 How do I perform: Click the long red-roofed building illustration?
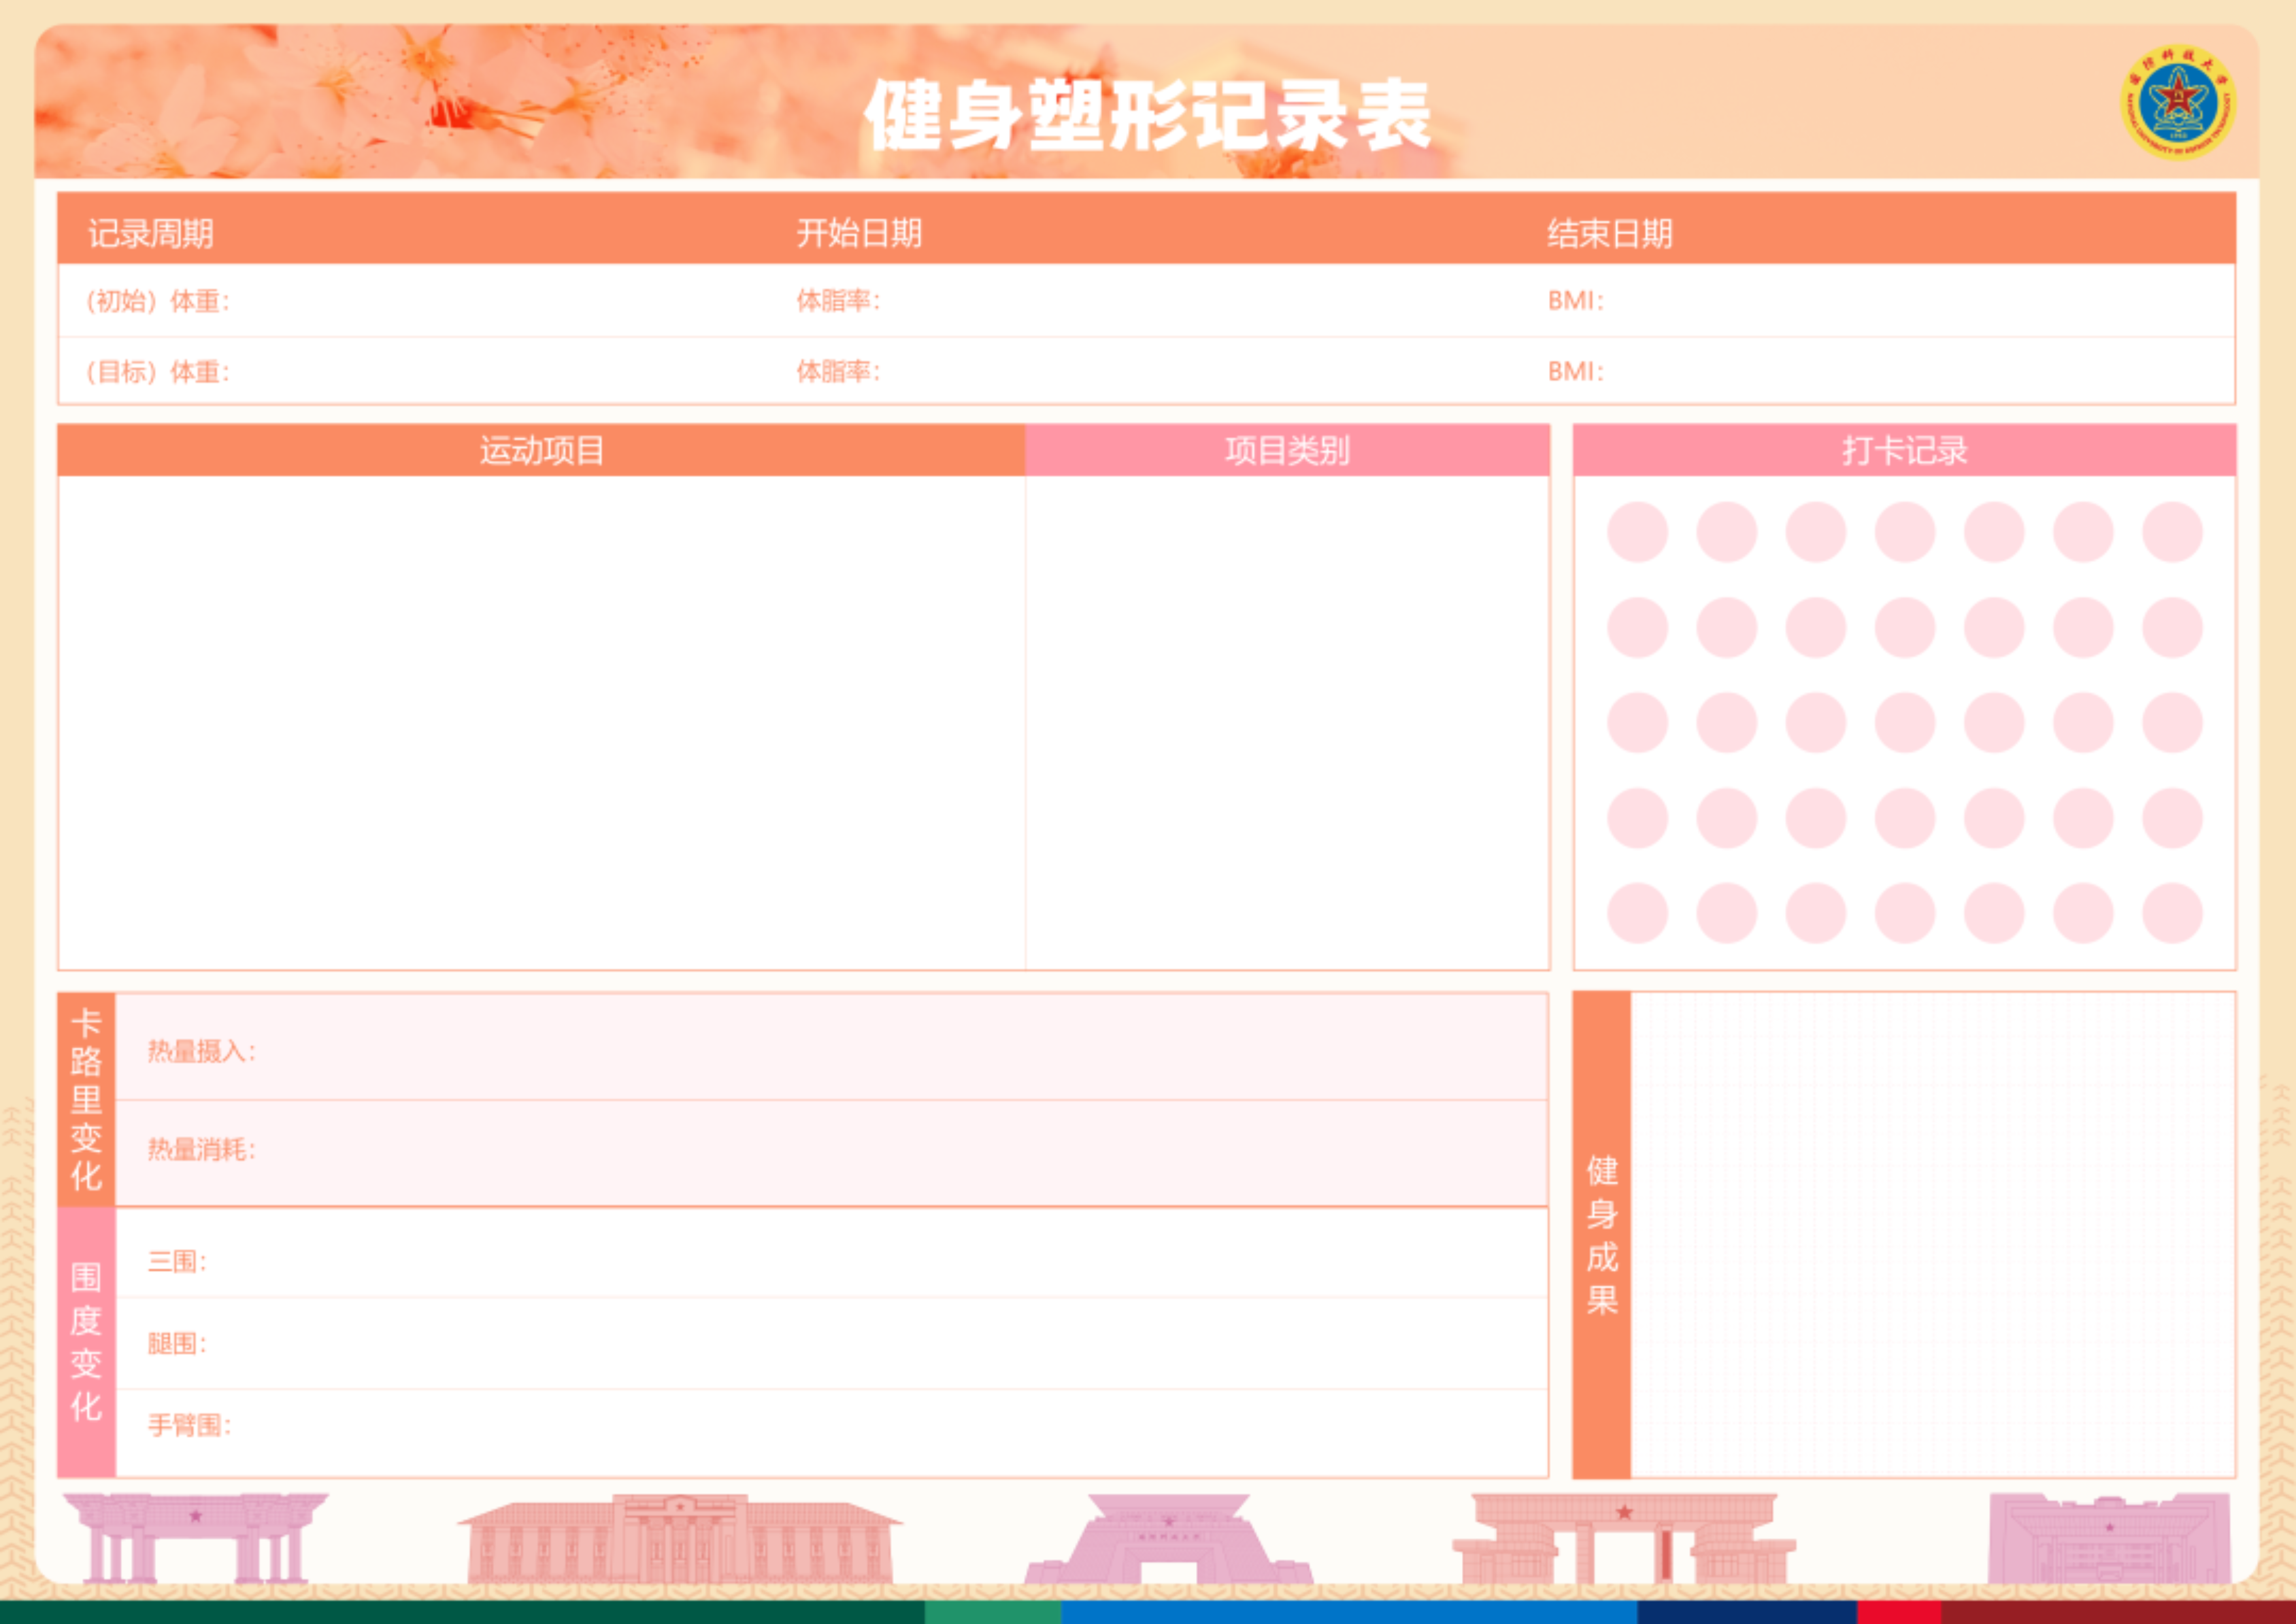(x=680, y=1539)
